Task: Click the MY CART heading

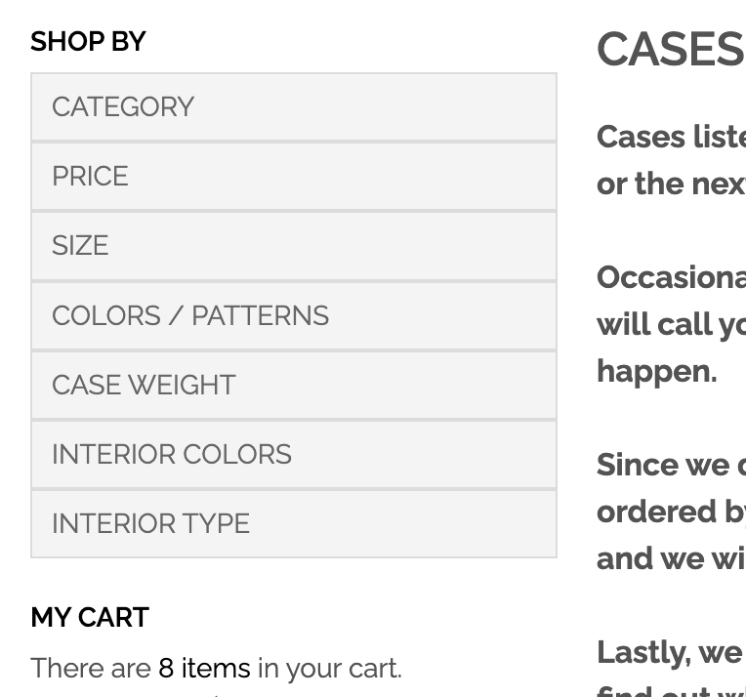Action: (x=90, y=618)
